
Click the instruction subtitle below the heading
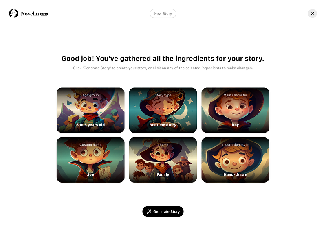163,68
